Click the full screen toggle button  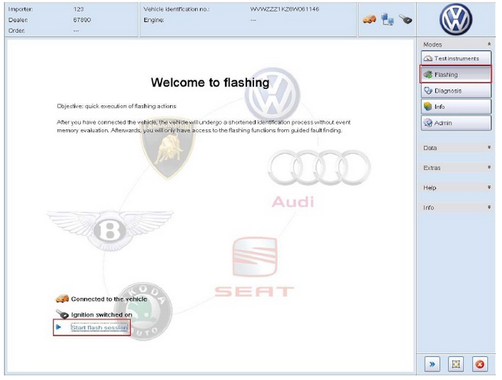[x=455, y=364]
